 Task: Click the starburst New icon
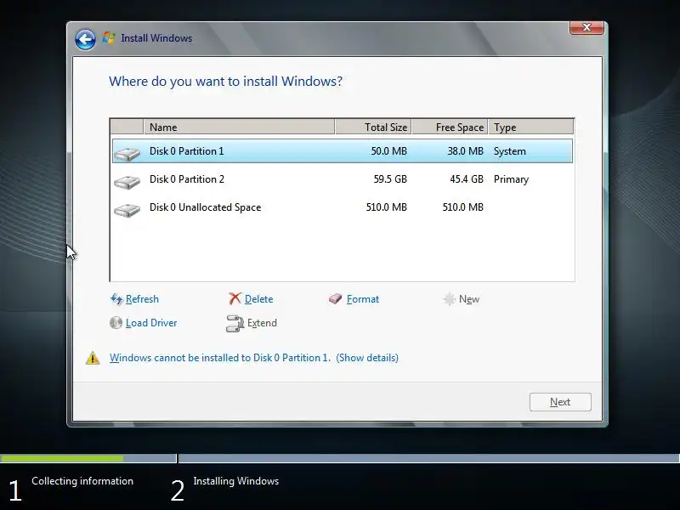pos(450,299)
